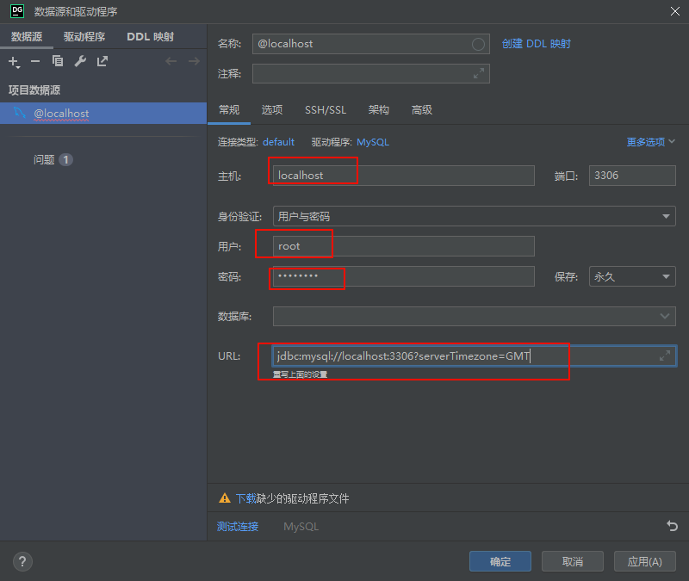Switch to 驱动程序 tab
Image resolution: width=689 pixels, height=581 pixels.
click(84, 36)
